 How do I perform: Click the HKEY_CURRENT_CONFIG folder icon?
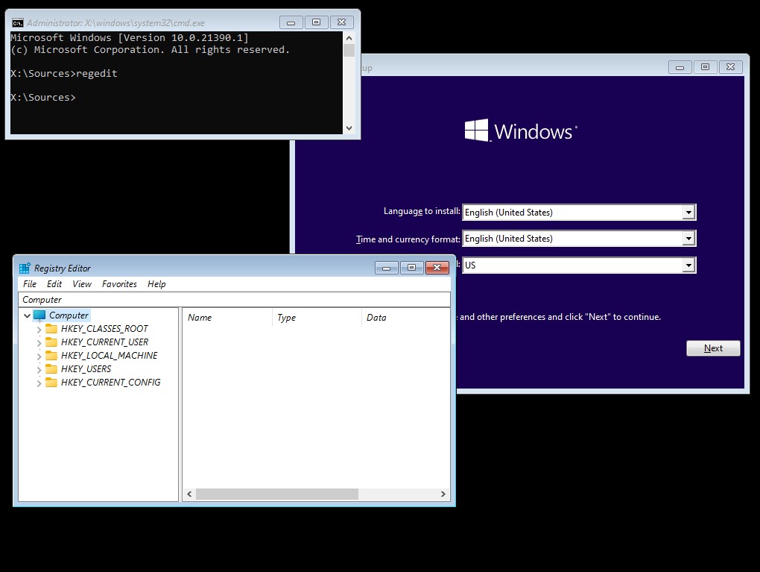point(51,383)
